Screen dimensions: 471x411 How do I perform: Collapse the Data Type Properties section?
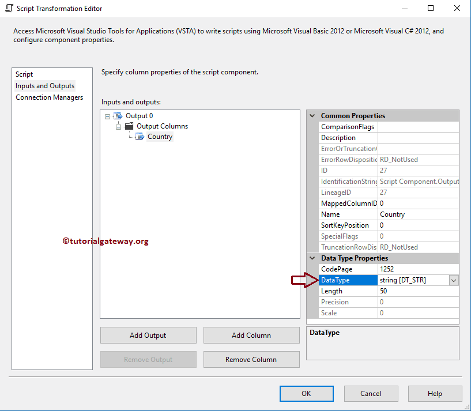pyautogui.click(x=312, y=258)
